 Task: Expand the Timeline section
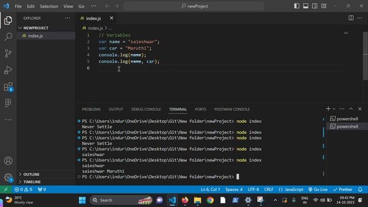point(46,182)
